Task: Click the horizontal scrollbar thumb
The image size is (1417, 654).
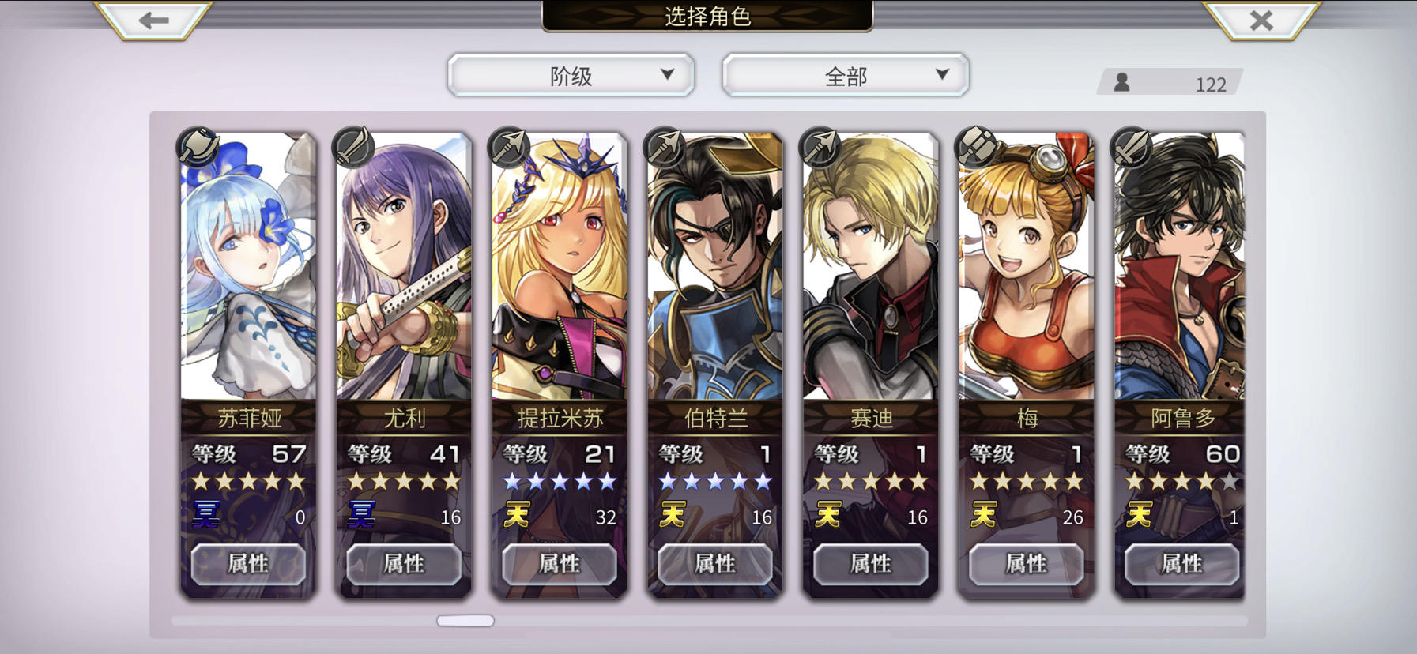Action: point(465,621)
